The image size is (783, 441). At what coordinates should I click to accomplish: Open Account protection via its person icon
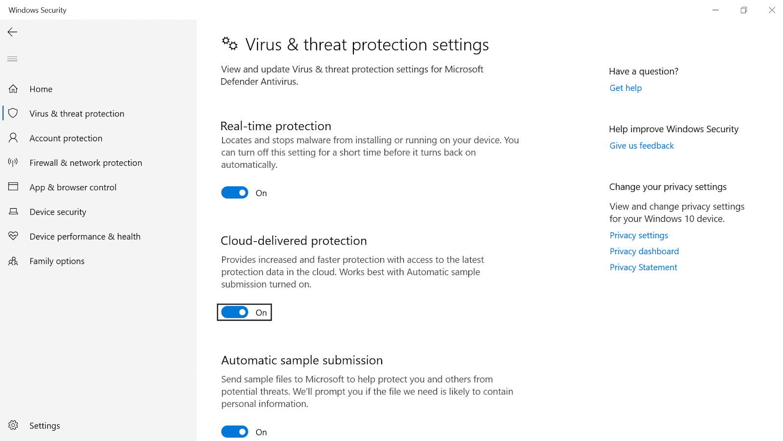tap(12, 138)
